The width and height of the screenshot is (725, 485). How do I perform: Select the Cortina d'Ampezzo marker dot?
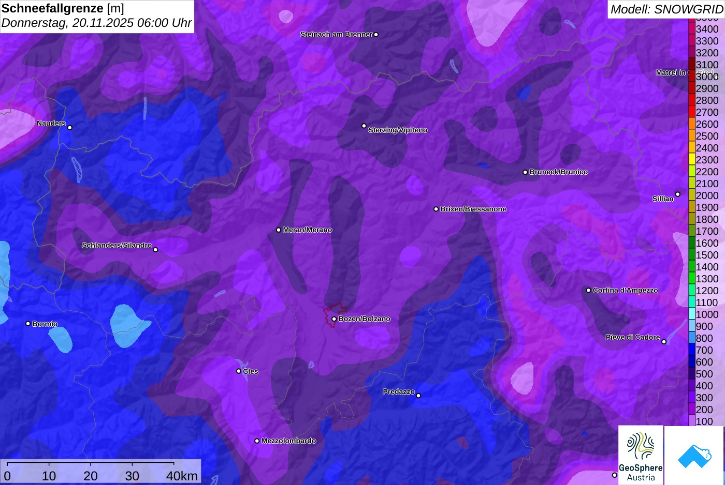(x=588, y=290)
